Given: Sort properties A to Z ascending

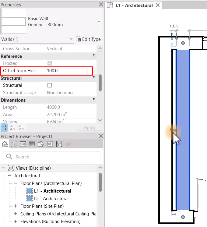Looking at the screenshot, I should click(x=13, y=127).
